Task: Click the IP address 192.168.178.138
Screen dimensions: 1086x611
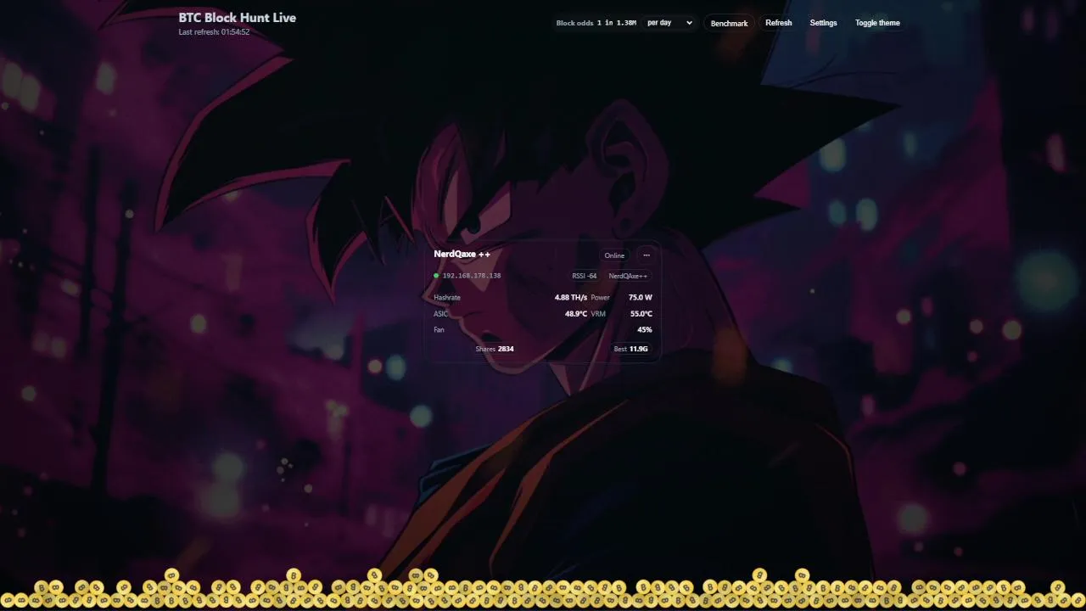Action: click(472, 276)
